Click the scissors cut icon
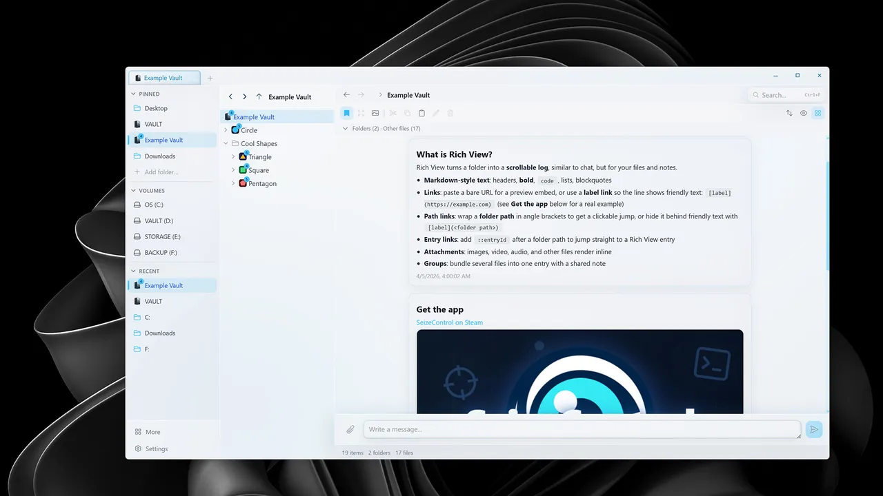Image resolution: width=883 pixels, height=496 pixels. pyautogui.click(x=393, y=113)
